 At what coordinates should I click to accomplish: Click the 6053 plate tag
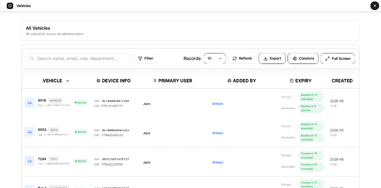point(54,130)
